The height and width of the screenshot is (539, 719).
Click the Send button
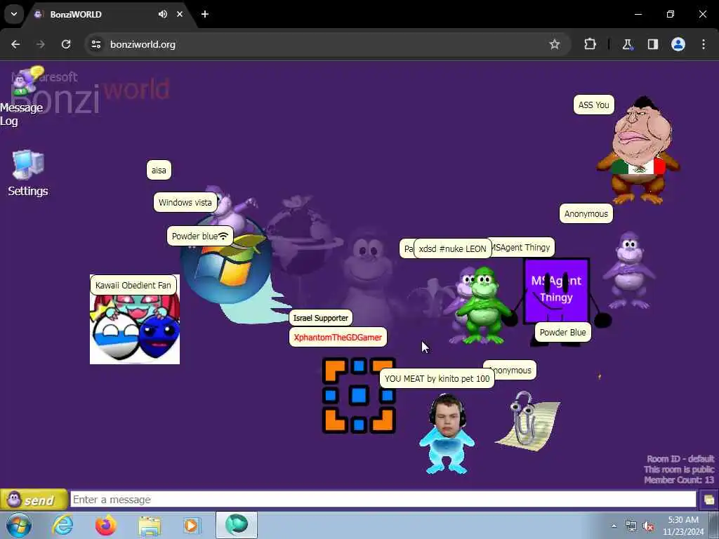point(34,500)
